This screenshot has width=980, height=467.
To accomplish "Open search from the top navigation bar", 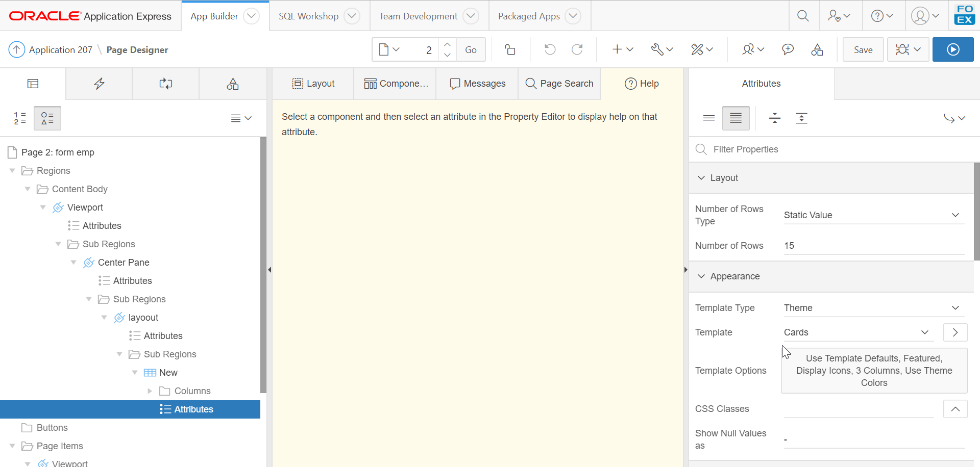I will (x=803, y=16).
